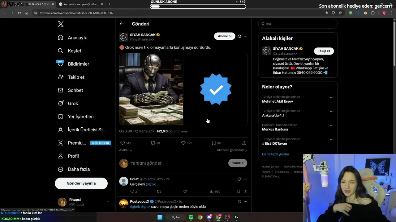Click the X logo in sidebar
This screenshot has width=396, height=222.
tap(61, 24)
